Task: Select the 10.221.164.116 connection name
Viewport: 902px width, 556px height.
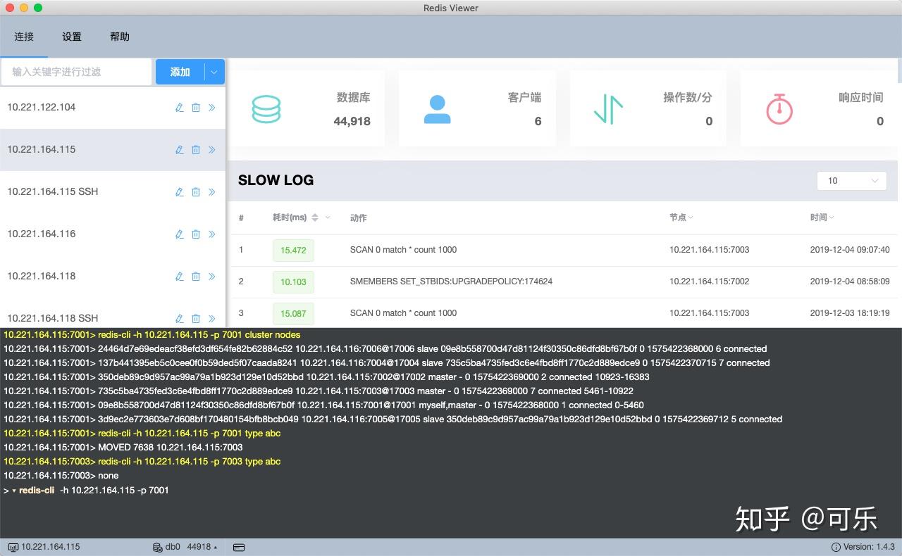Action: click(42, 234)
